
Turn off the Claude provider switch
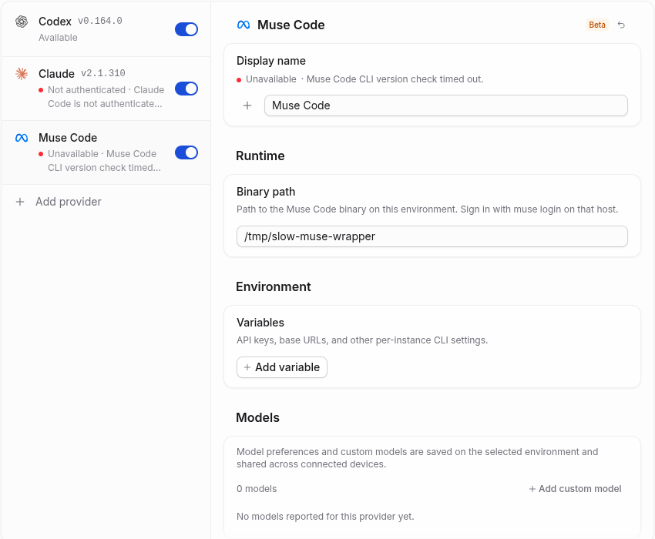[186, 89]
